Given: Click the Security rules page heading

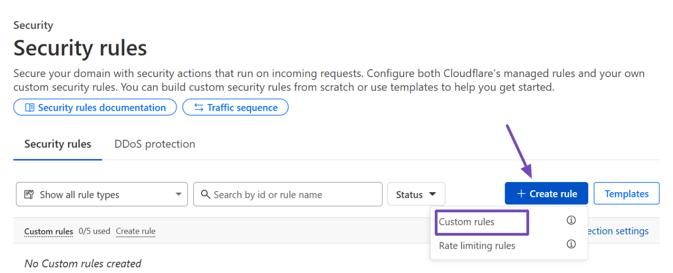Looking at the screenshot, I should point(80,48).
